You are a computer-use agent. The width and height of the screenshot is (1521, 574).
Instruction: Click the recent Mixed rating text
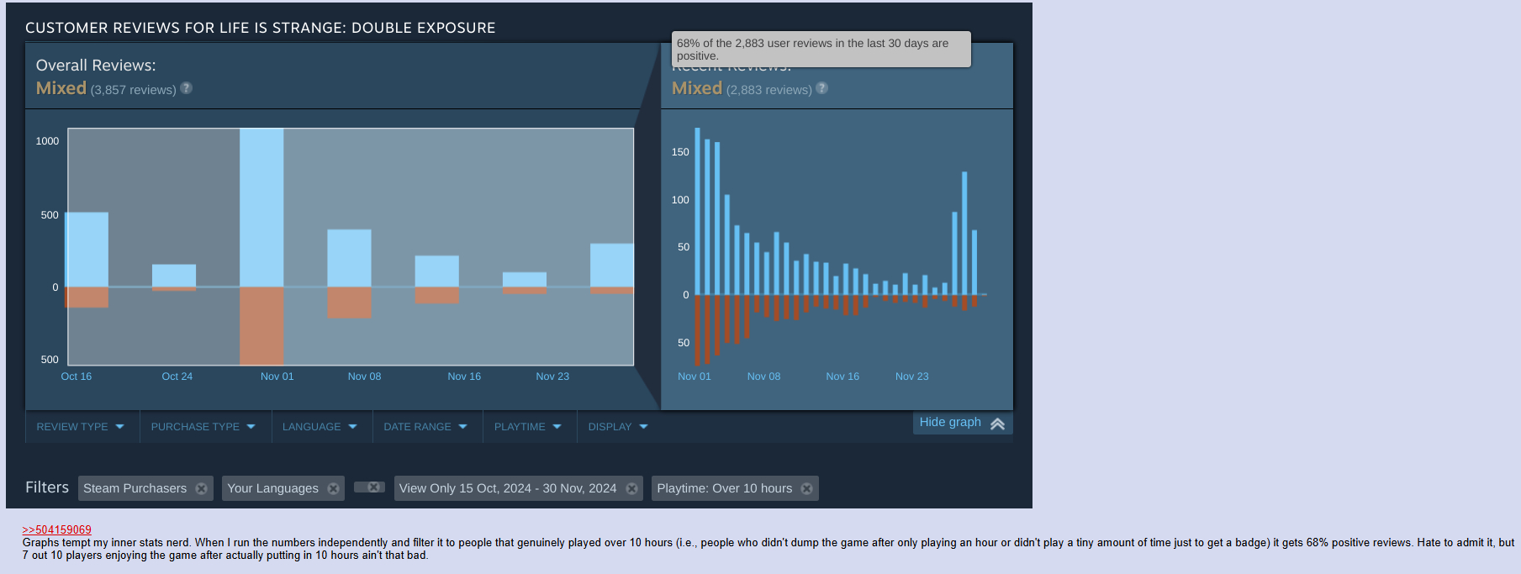697,88
